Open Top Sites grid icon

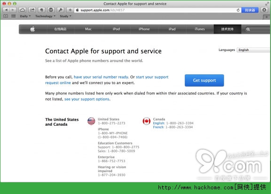click(x=13, y=16)
